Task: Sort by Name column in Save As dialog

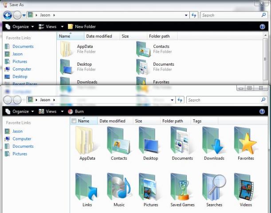Action: coord(70,36)
